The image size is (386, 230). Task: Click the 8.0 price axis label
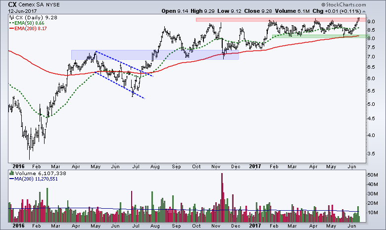pyautogui.click(x=371, y=39)
